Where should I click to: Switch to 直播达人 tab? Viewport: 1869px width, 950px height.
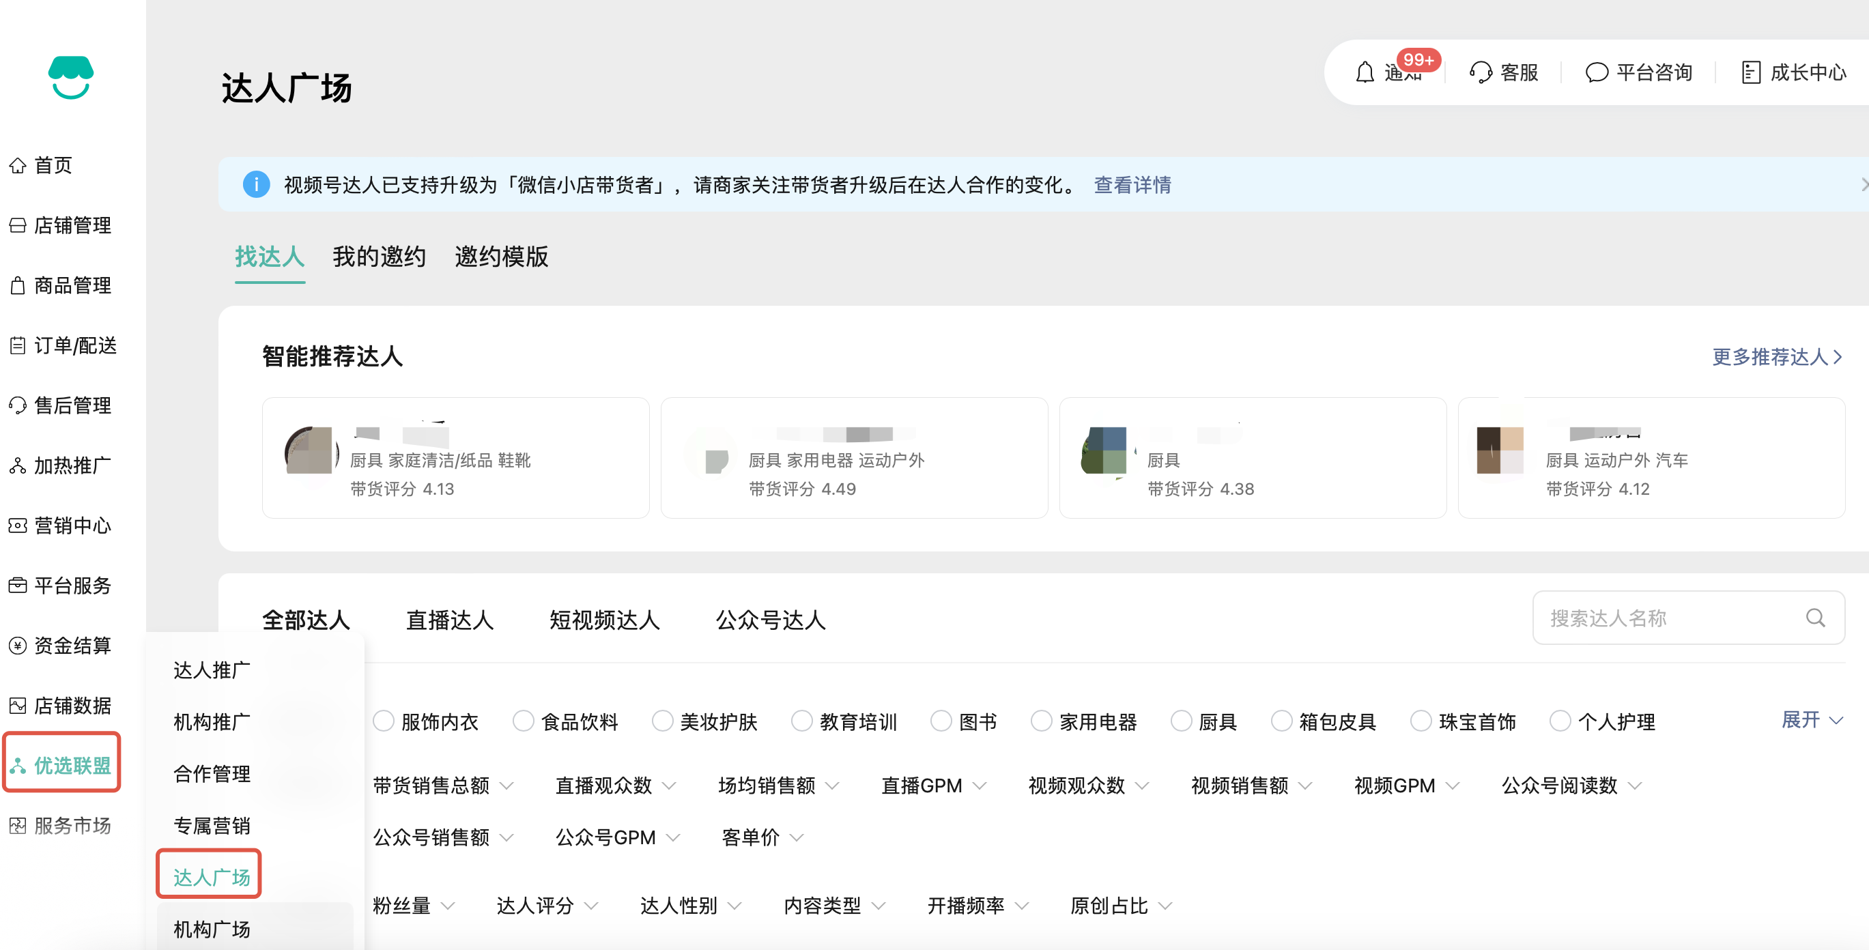pyautogui.click(x=449, y=620)
